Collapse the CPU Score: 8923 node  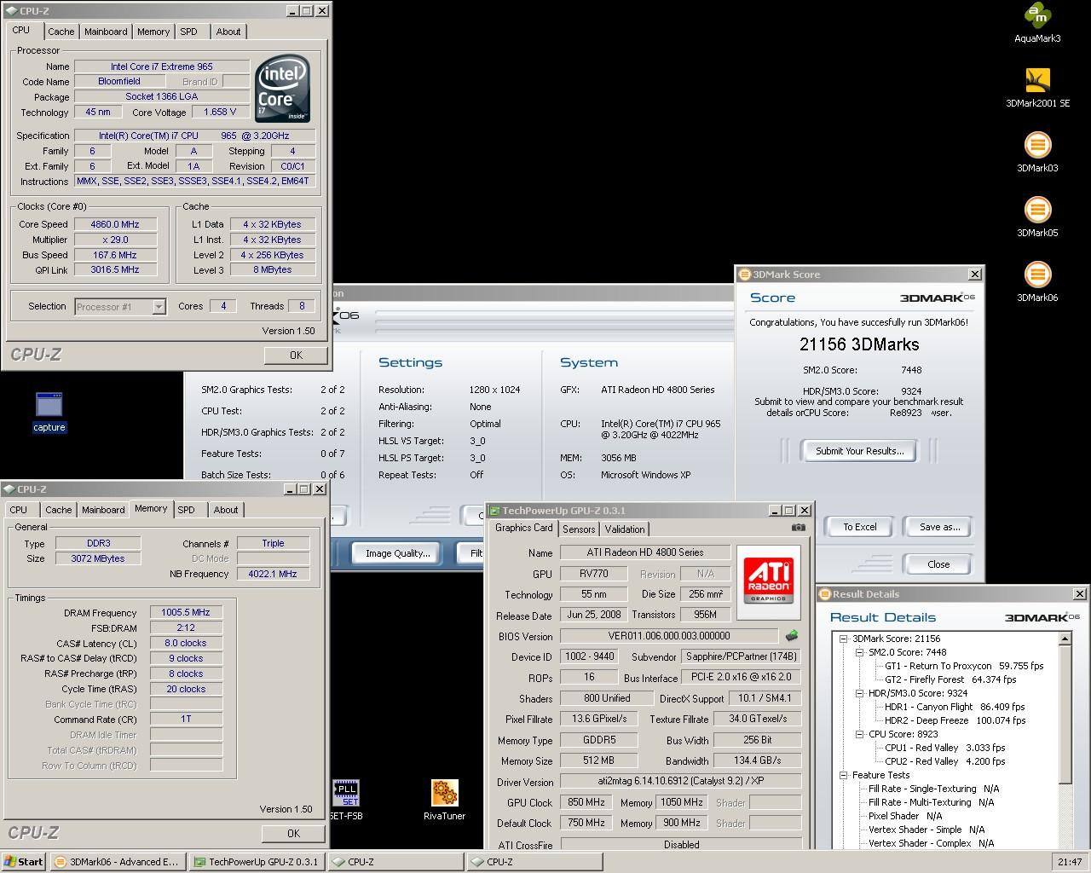click(x=859, y=734)
